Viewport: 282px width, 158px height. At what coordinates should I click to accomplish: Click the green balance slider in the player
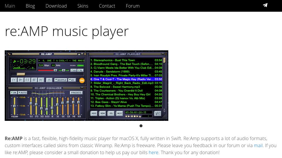click(64, 70)
